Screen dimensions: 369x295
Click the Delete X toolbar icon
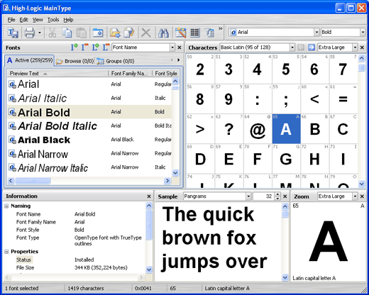[x=146, y=33]
